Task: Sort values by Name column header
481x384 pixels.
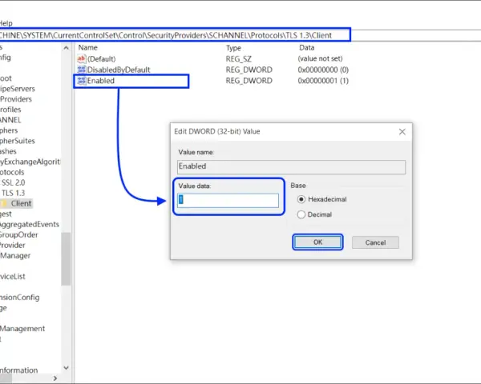Action: click(87, 47)
